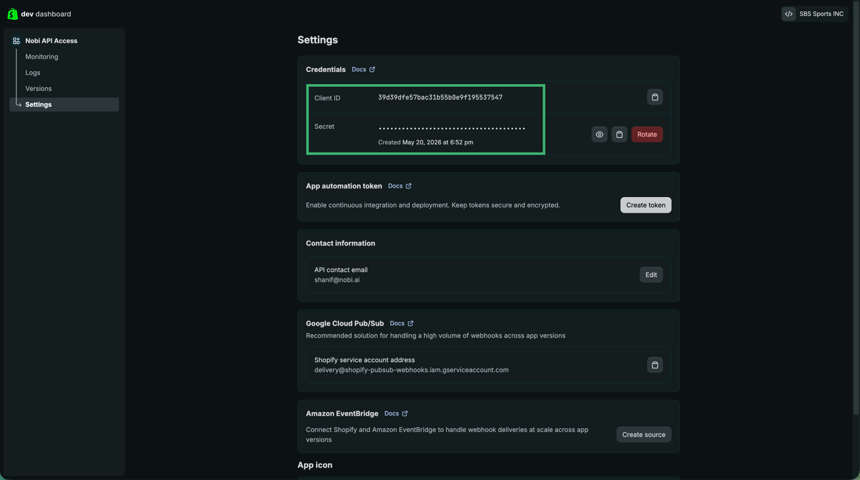Open the Nobi API Access app icon

pyautogui.click(x=16, y=41)
